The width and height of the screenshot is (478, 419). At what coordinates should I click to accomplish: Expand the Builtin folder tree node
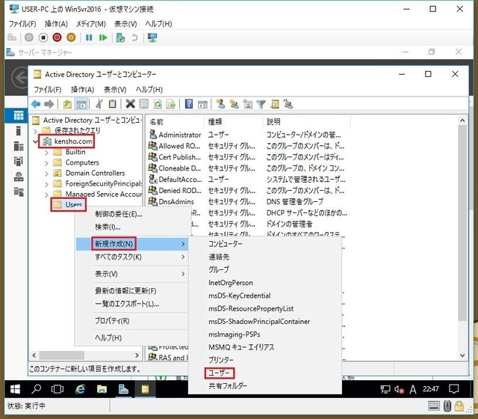coord(46,152)
